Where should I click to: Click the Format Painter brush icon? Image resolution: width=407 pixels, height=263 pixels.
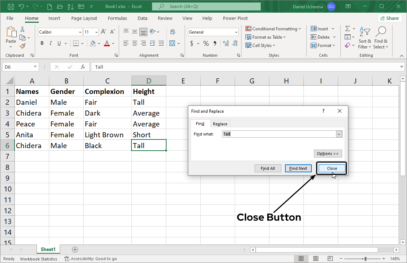coord(22,46)
